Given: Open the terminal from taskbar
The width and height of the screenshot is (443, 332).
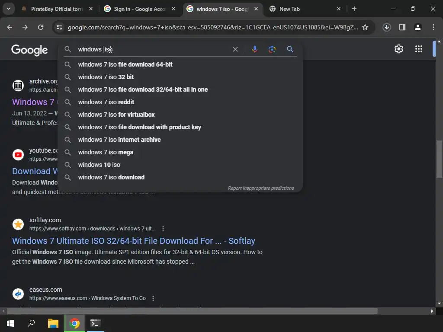Looking at the screenshot, I should [x=96, y=323].
